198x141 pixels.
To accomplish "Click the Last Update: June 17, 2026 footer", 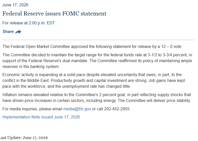I will [24, 138].
